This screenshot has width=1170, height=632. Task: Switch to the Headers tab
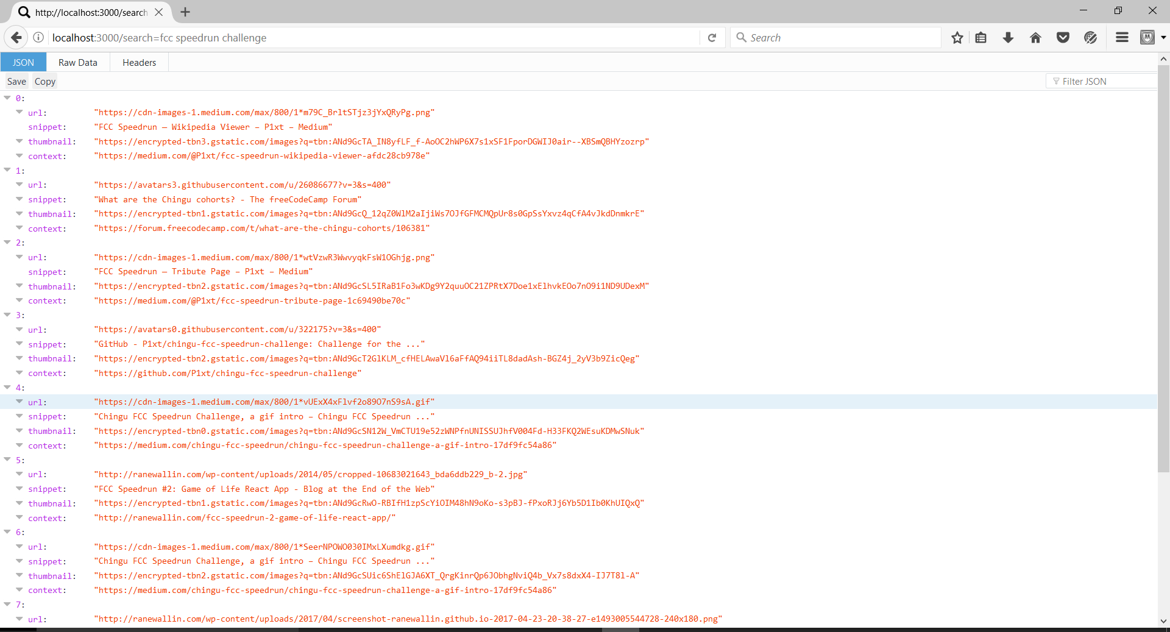point(139,62)
